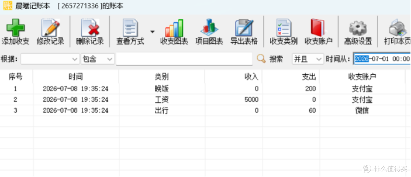Sort by the 收入 column header

coord(234,77)
